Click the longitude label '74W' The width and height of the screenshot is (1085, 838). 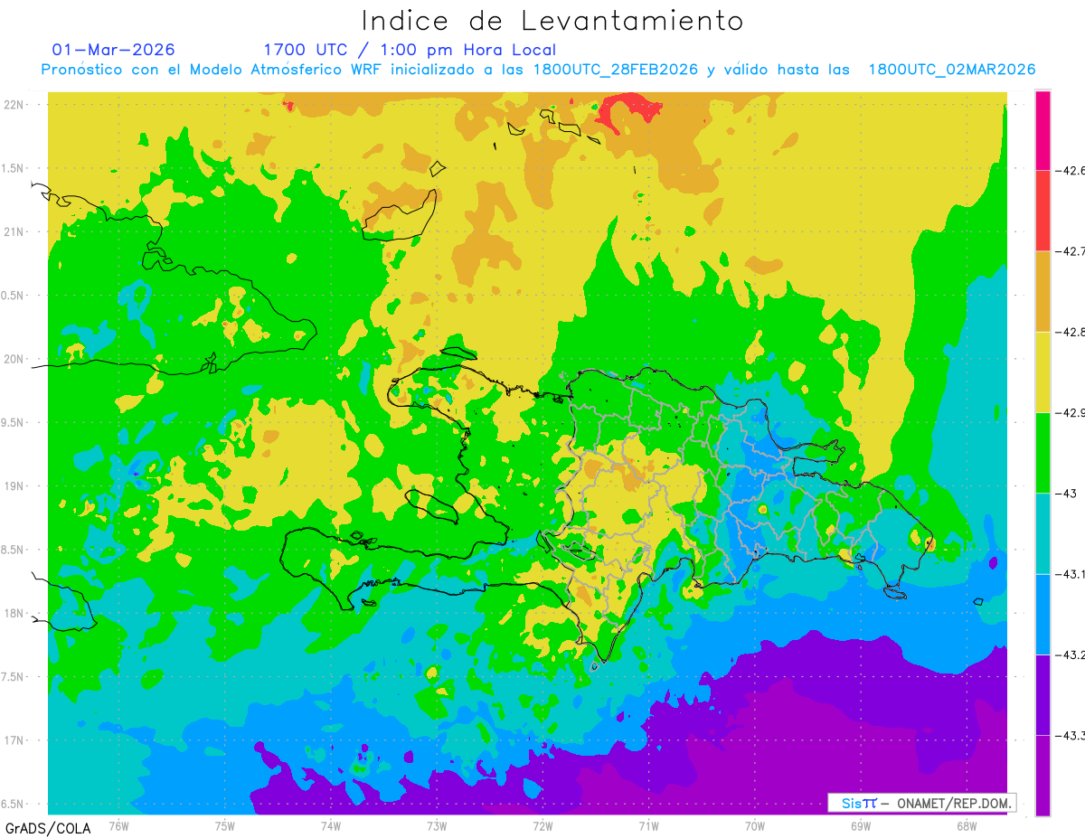coord(330,825)
